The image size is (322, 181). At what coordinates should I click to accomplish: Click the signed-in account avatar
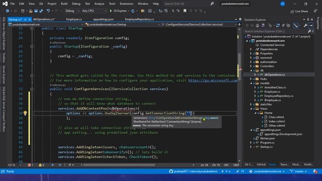tap(283, 4)
